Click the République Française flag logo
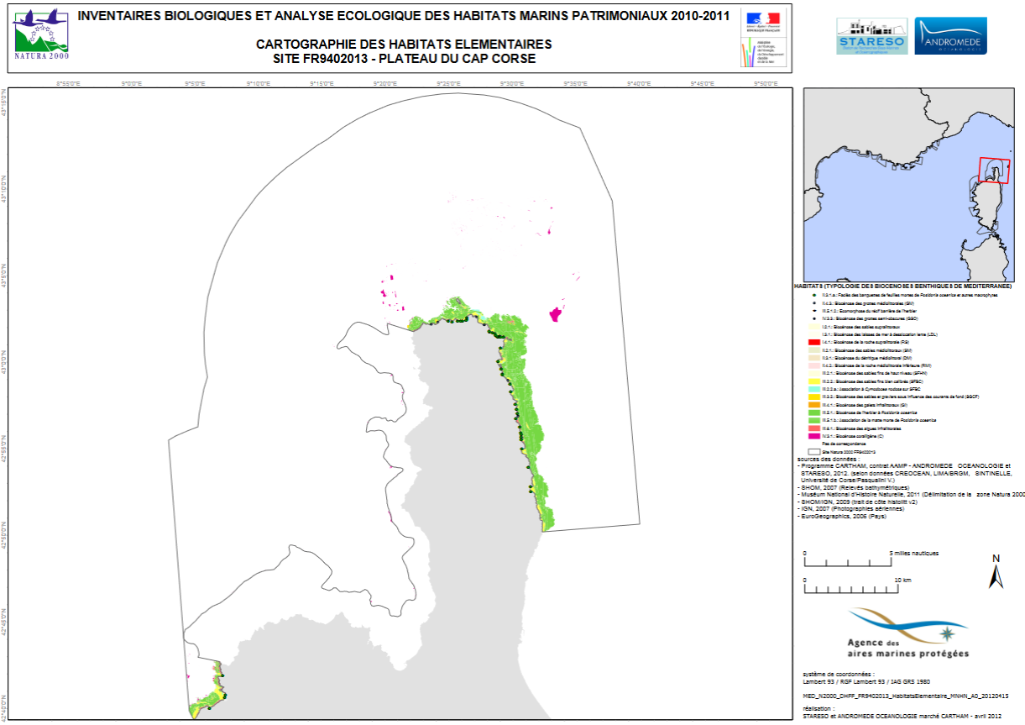This screenshot has height=725, width=1025. [761, 19]
